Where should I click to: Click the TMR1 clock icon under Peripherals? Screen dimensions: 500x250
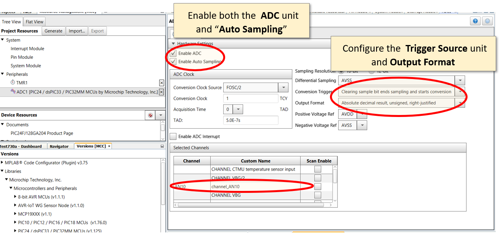click(x=12, y=83)
